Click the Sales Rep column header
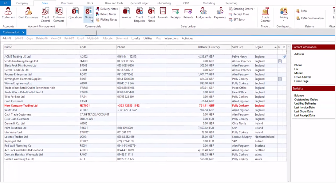This screenshot has width=336, height=183. (x=242, y=47)
